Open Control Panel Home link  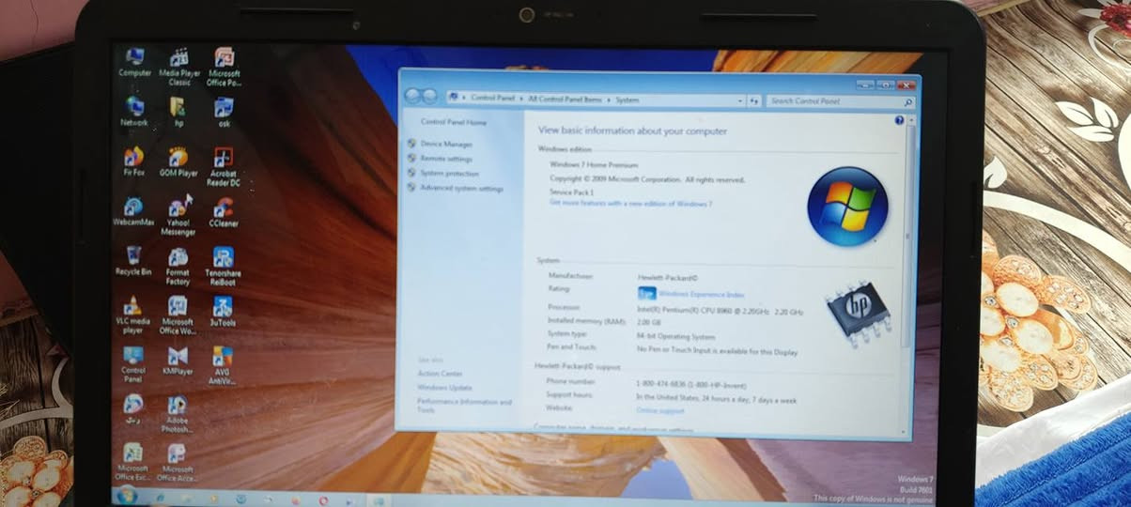coord(454,122)
